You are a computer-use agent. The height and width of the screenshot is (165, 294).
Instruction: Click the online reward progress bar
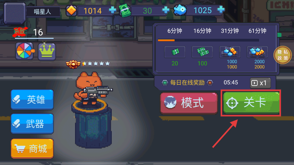(209, 40)
